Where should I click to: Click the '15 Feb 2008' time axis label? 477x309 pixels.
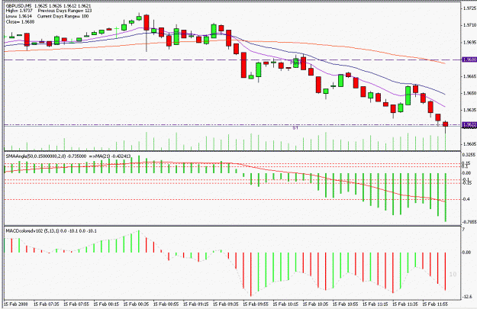(16, 304)
